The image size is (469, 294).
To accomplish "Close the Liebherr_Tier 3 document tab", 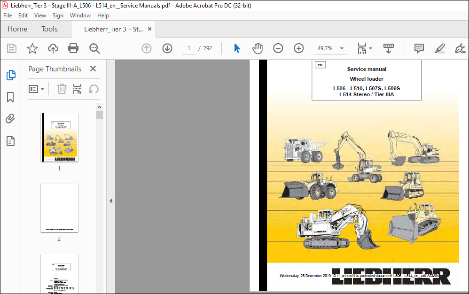I will [149, 29].
